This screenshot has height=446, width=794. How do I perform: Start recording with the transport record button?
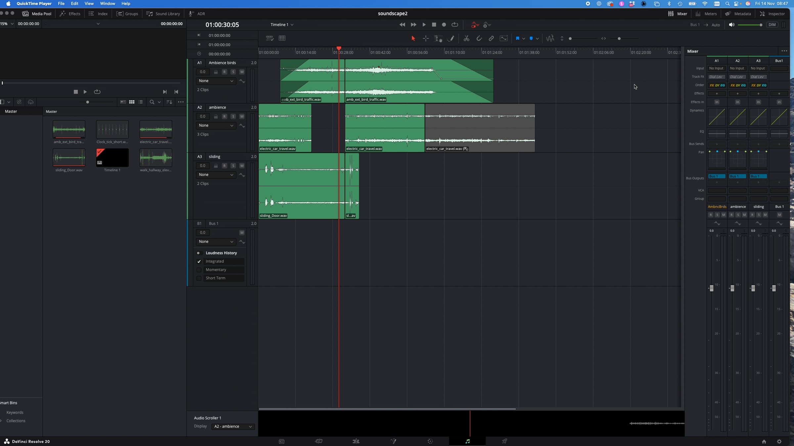click(444, 25)
